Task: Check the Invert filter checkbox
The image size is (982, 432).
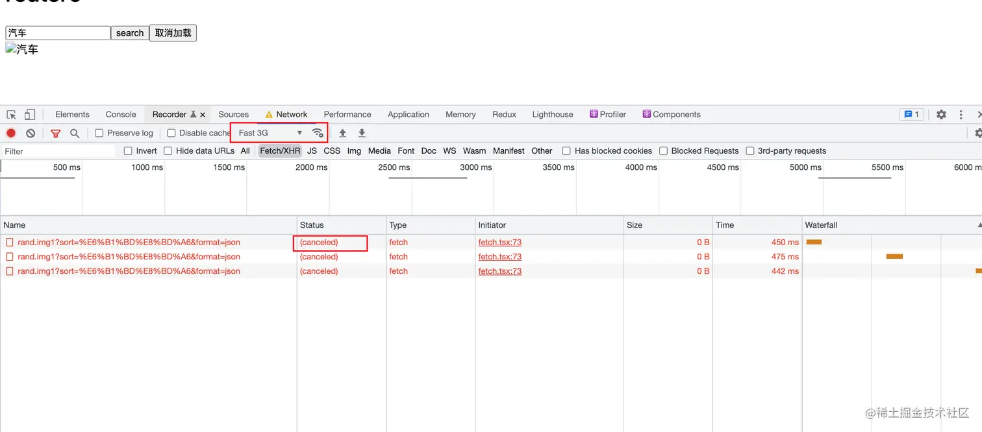Action: coord(128,151)
